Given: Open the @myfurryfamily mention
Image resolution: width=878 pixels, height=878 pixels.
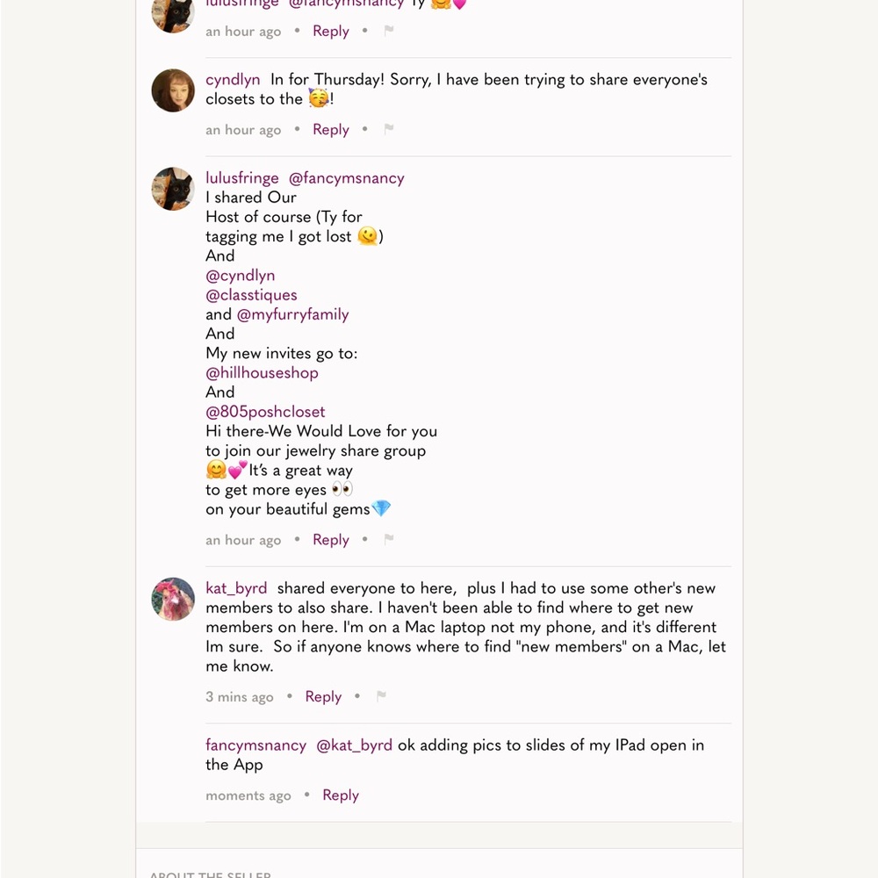Looking at the screenshot, I should click(292, 314).
